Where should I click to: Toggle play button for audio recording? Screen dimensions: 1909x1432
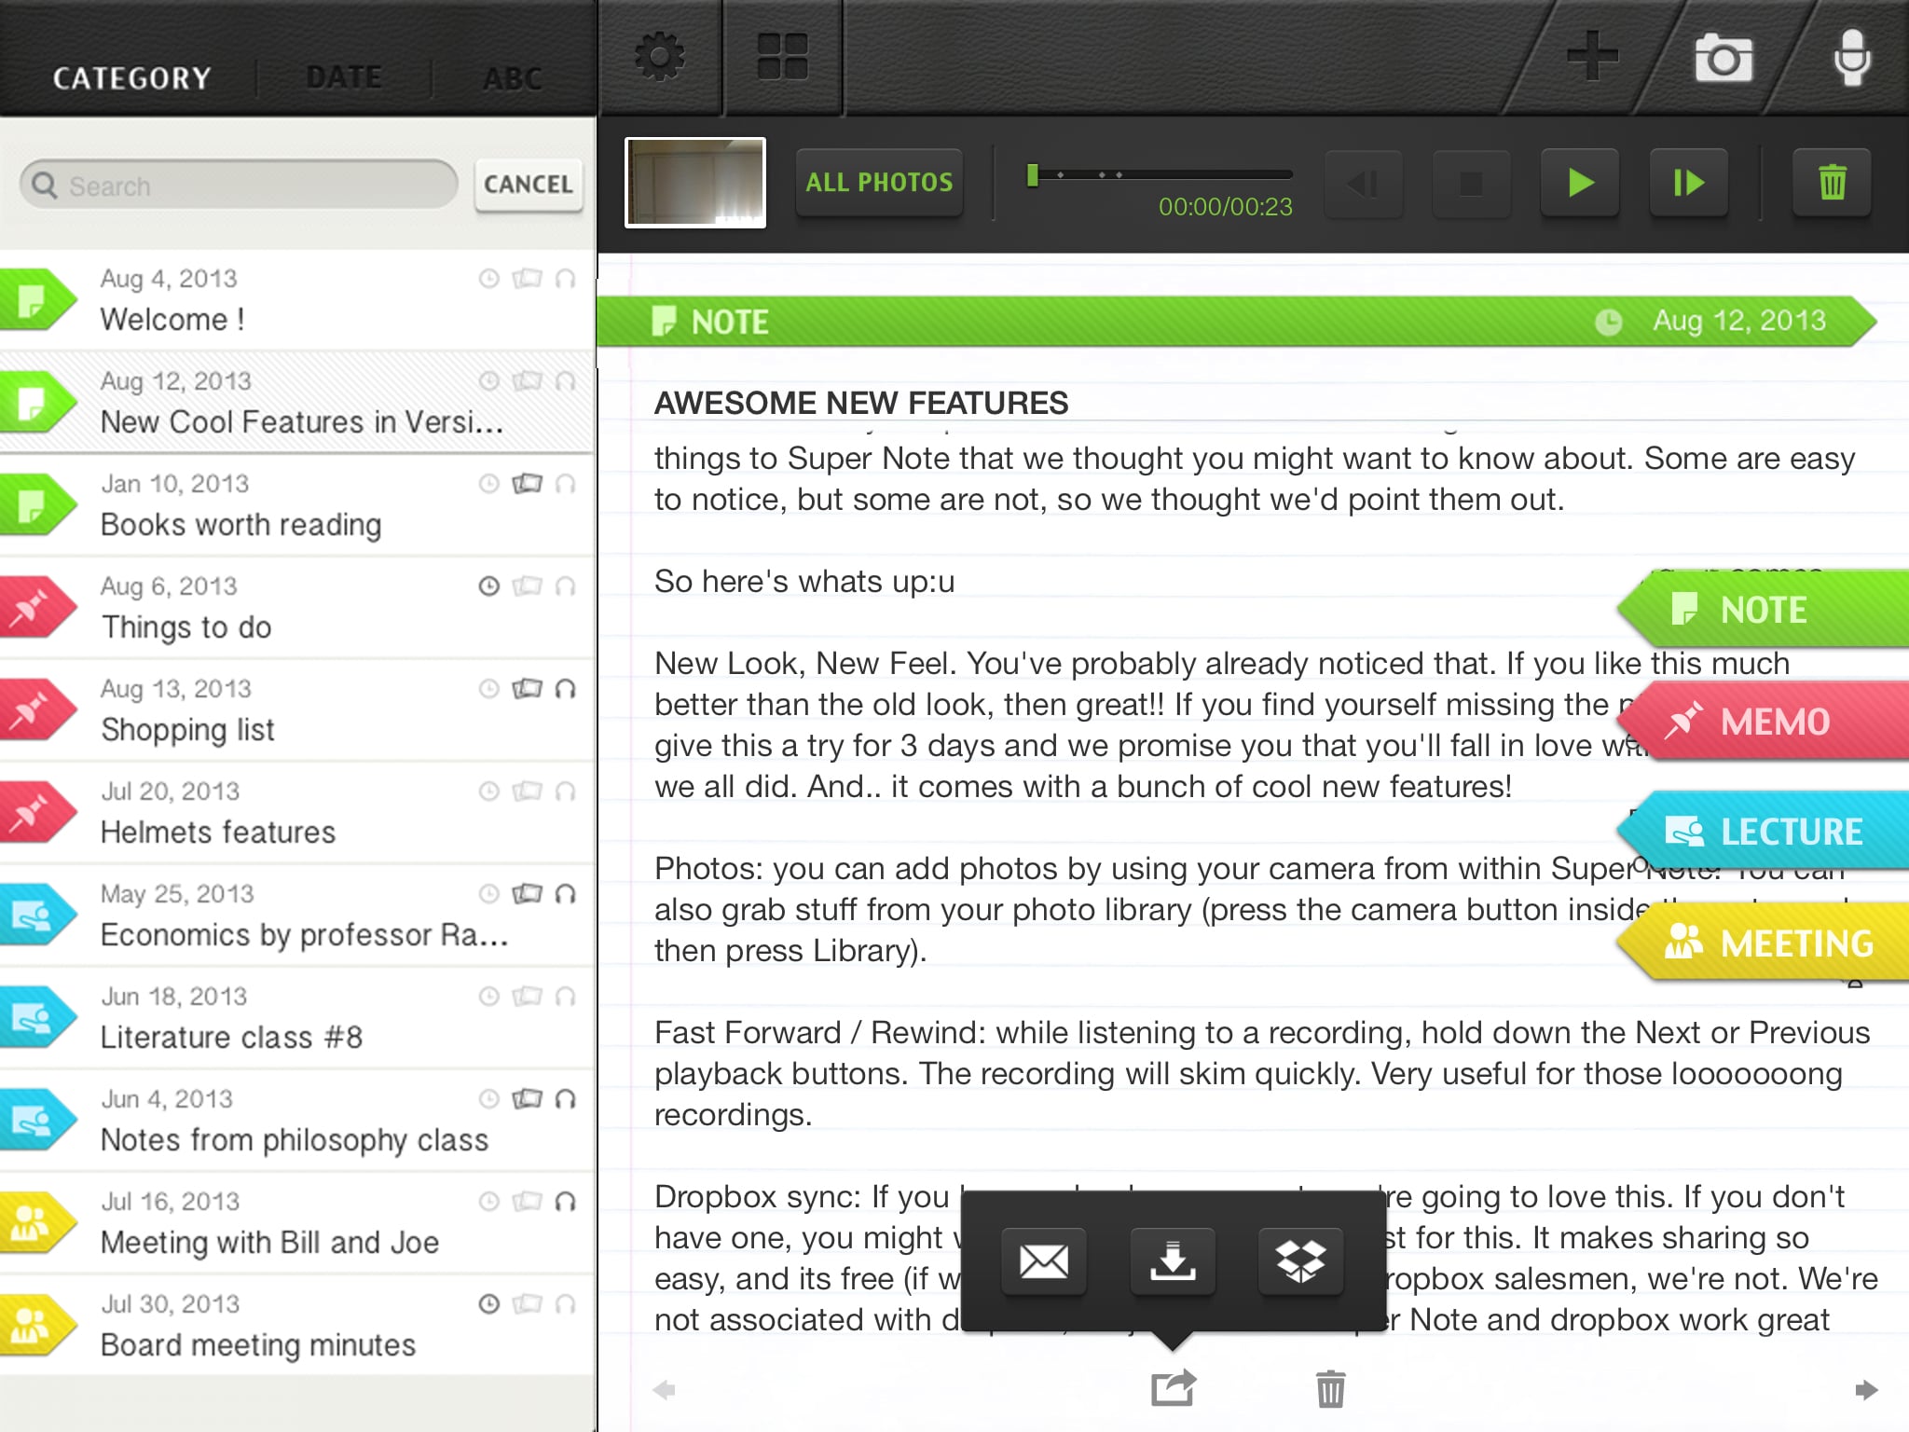pos(1578,181)
